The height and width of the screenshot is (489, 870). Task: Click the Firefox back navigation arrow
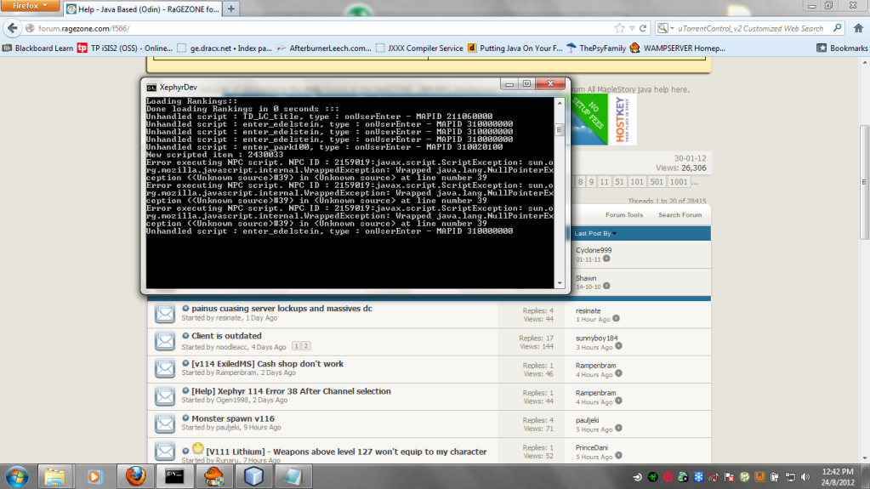pyautogui.click(x=12, y=28)
